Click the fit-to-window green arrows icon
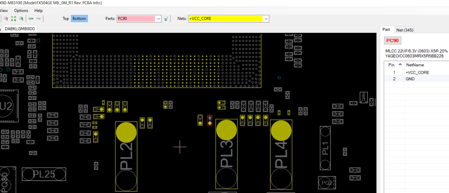Image resolution: width=449 pixels, height=193 pixels. (13, 19)
